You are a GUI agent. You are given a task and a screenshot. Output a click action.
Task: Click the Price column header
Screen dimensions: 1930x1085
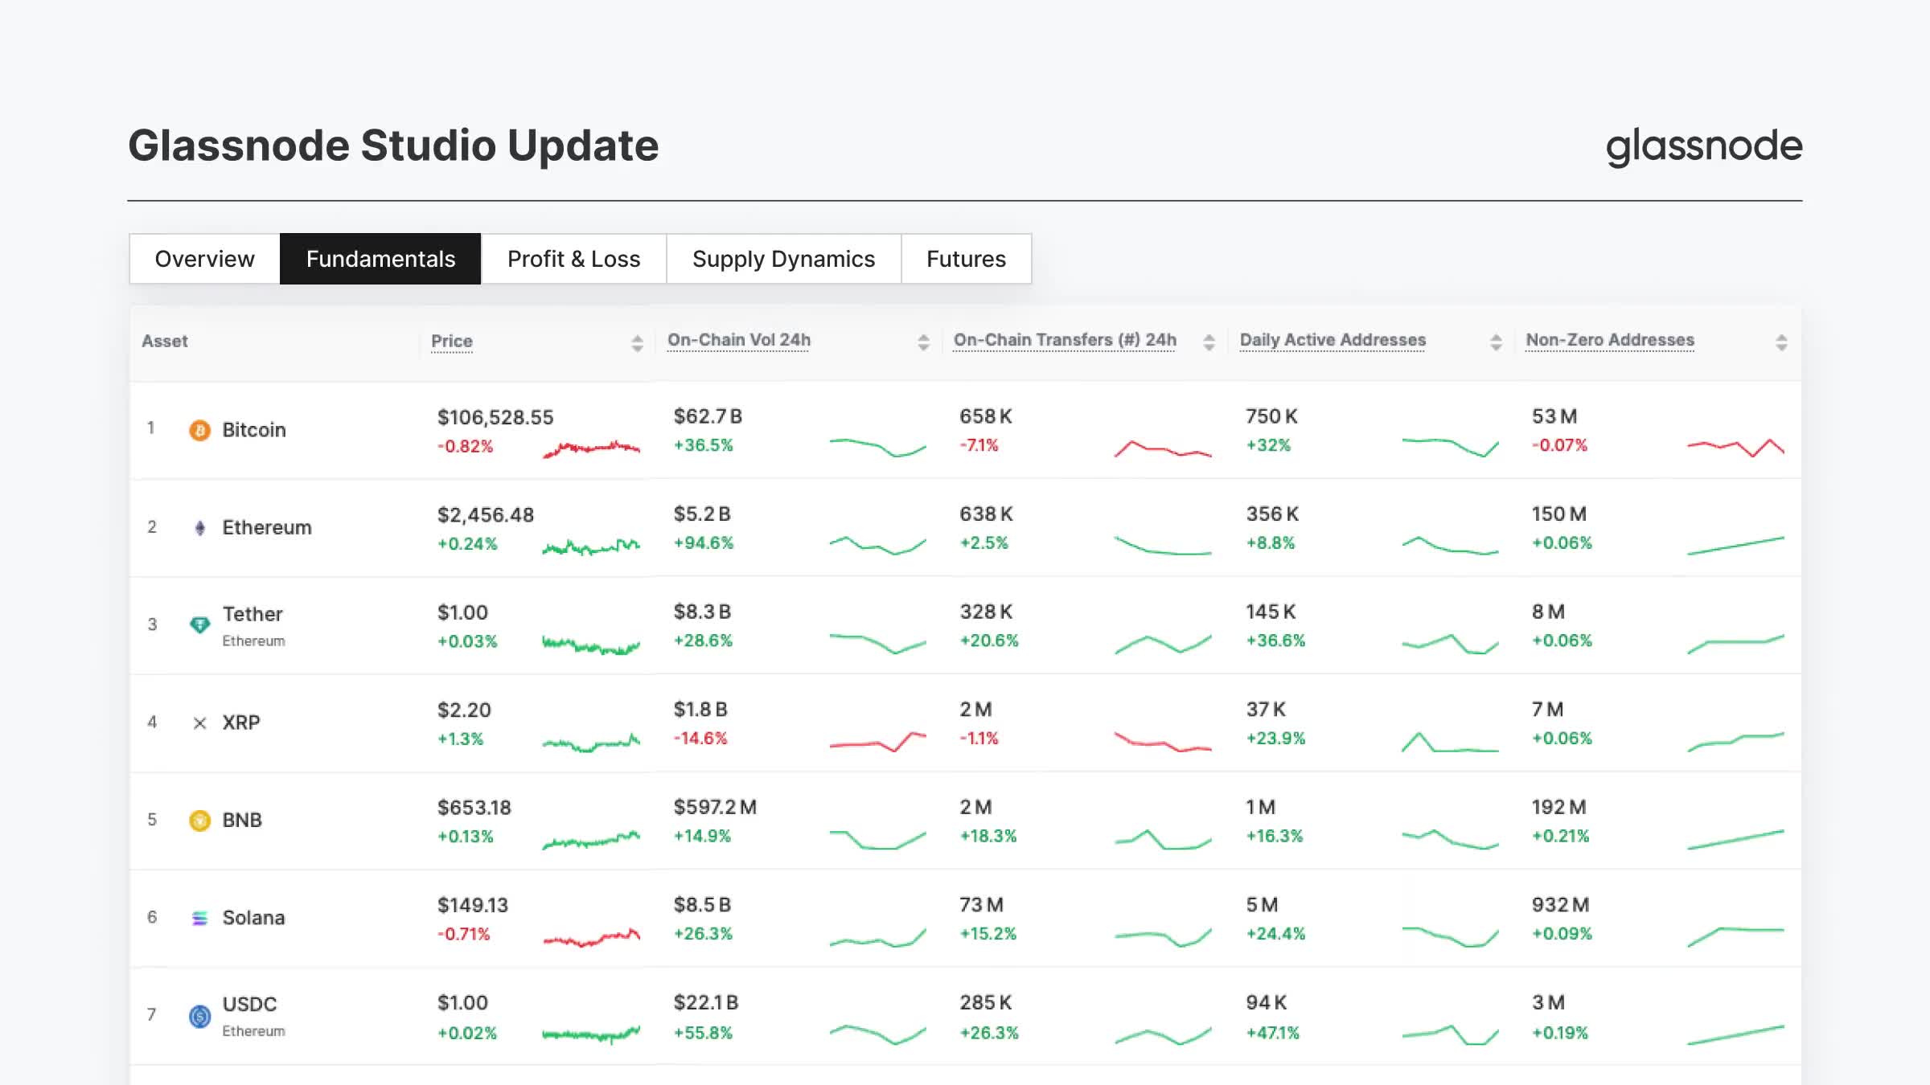[x=451, y=341]
